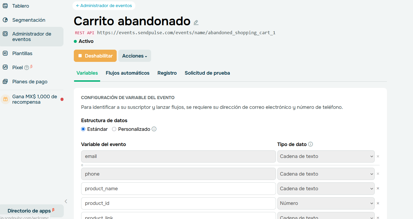Viewport: 413px width, 219px height.
Task: Open data type dropdown for product_id
Action: [326, 203]
